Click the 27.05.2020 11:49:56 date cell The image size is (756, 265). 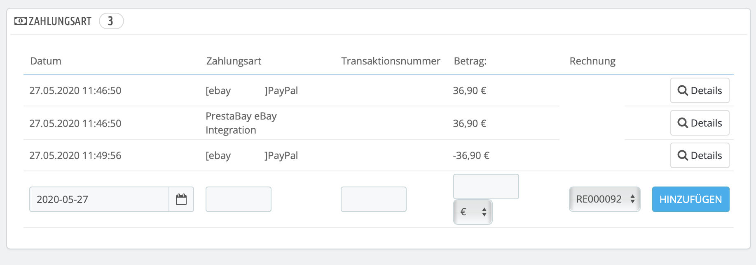coord(75,155)
